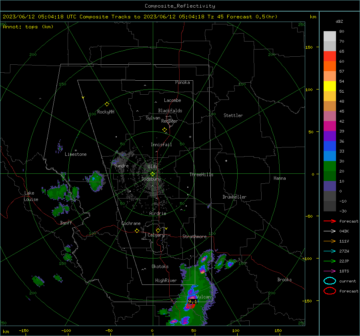Screen dimensions: 360x336
Task: Click the Vulcan city label
Action: pos(204,297)
